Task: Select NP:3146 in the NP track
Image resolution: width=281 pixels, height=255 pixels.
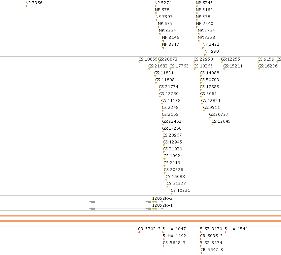Action: click(171, 38)
